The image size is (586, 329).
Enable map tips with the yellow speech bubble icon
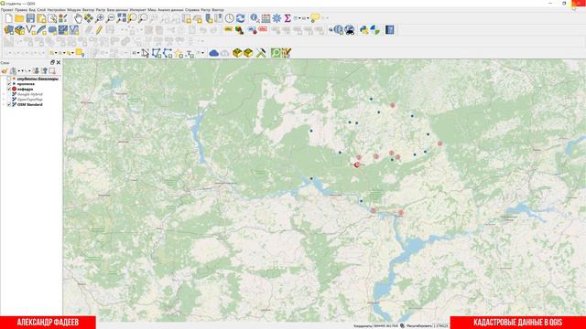(315, 18)
